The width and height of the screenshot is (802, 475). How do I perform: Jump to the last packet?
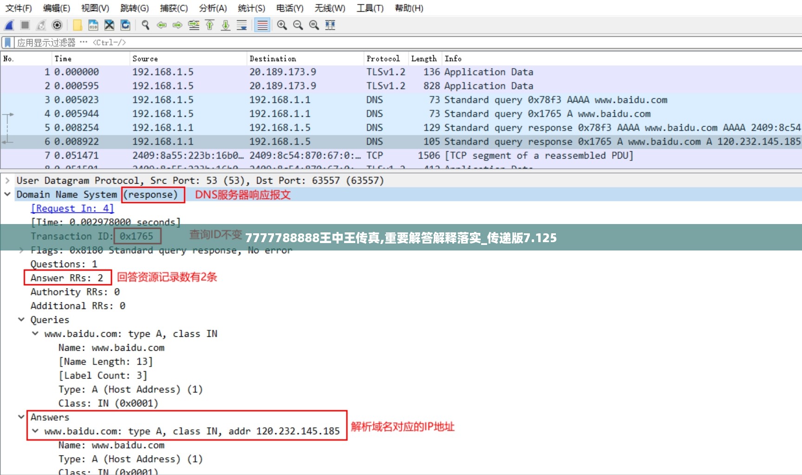click(226, 25)
